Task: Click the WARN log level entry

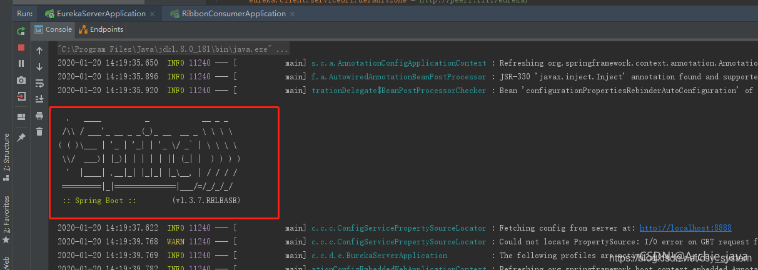Action: [176, 242]
